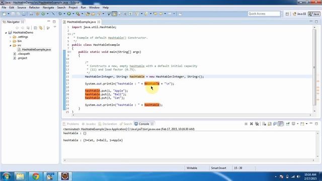Open the File menu
Screen dimensions: 322x181
tap(4, 8)
